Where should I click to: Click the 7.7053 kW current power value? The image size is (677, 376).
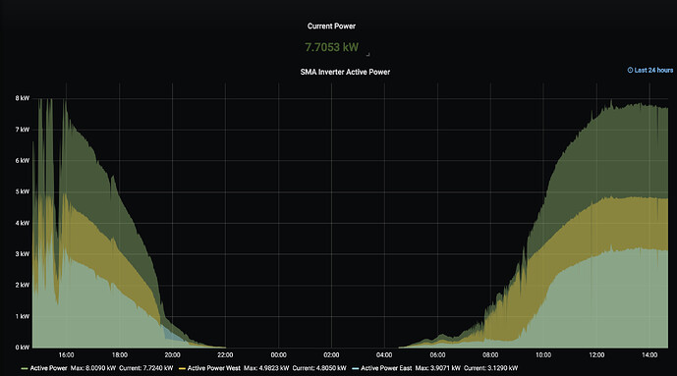(x=331, y=47)
